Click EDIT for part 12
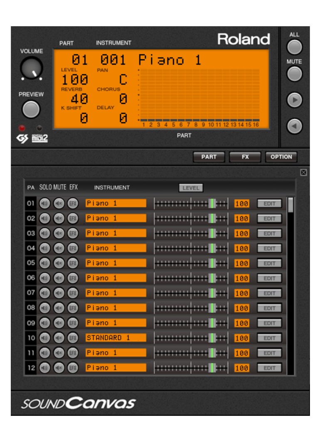 269,368
